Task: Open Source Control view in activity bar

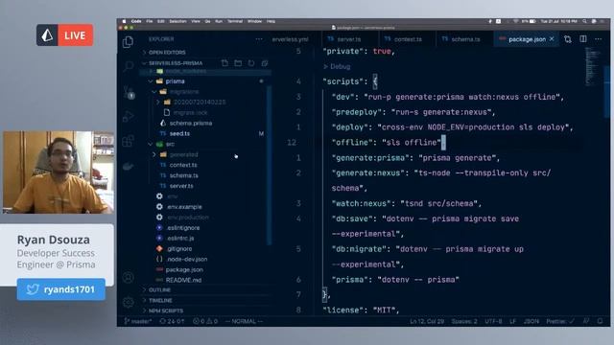Action: coord(129,92)
